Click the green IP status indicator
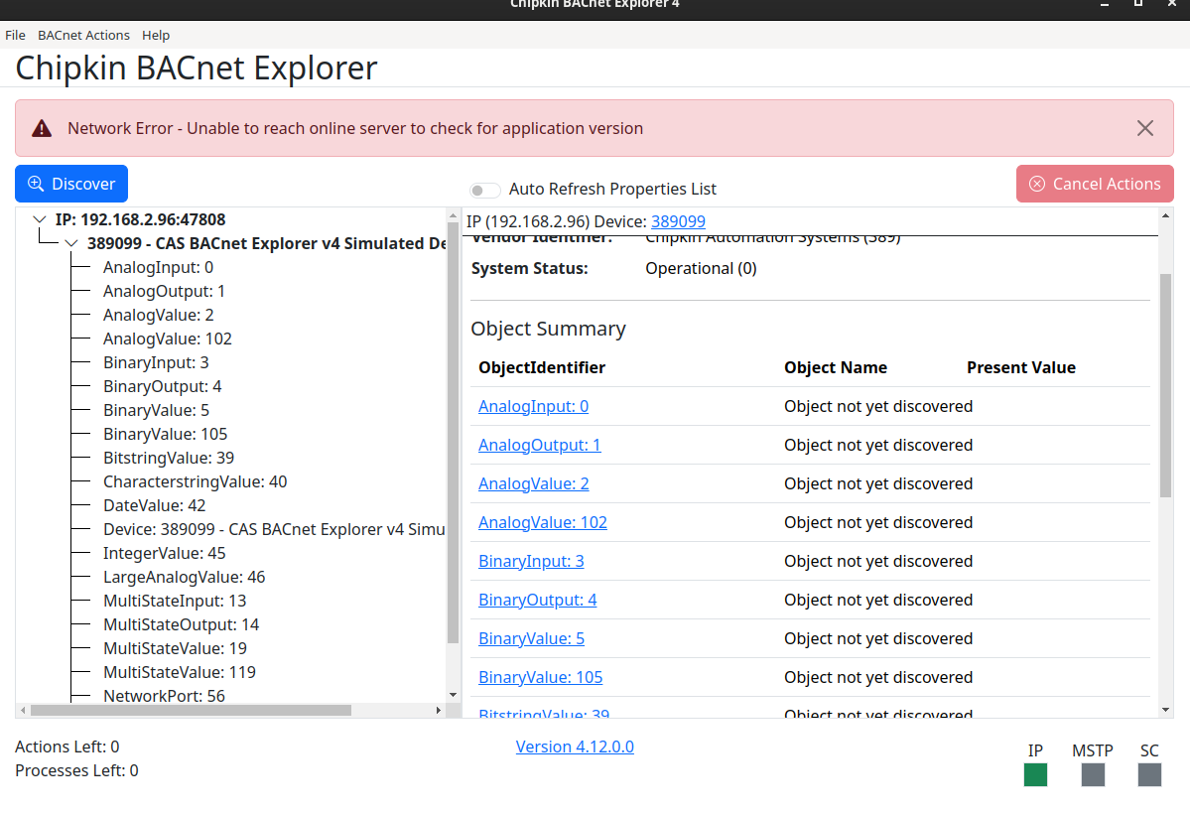The height and width of the screenshot is (814, 1190). tap(1035, 774)
